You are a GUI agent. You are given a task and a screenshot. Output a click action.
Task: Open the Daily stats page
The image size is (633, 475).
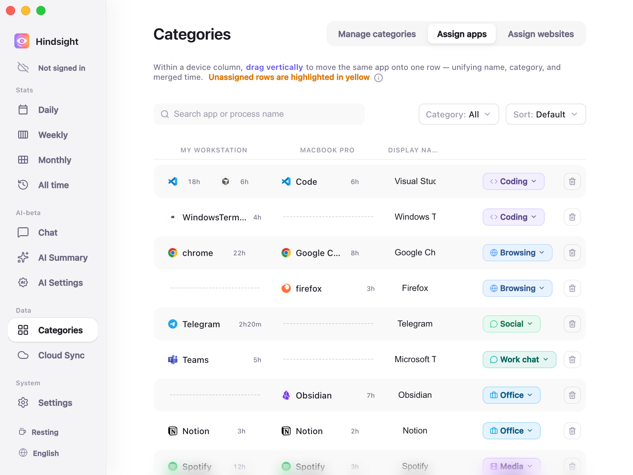pyautogui.click(x=53, y=110)
